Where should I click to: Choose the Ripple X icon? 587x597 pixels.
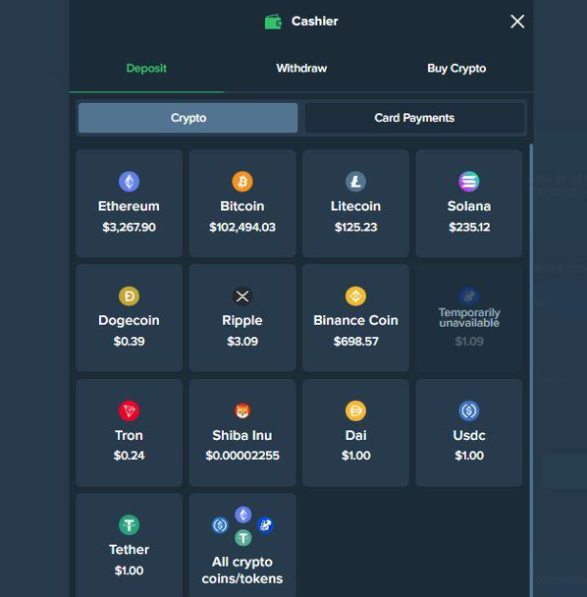[x=242, y=296]
